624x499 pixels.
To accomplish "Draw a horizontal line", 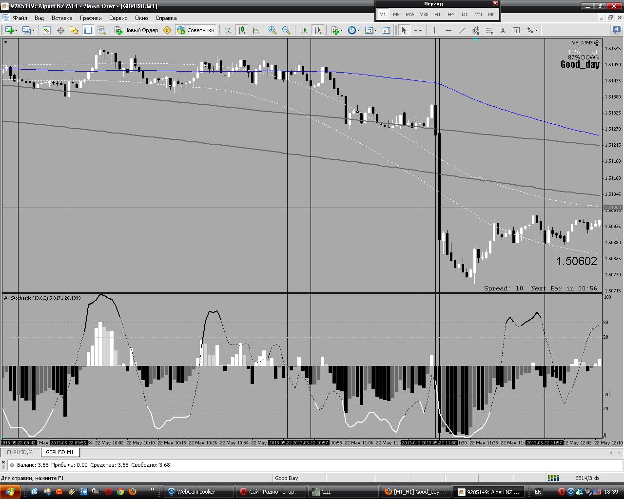I will 448,30.
